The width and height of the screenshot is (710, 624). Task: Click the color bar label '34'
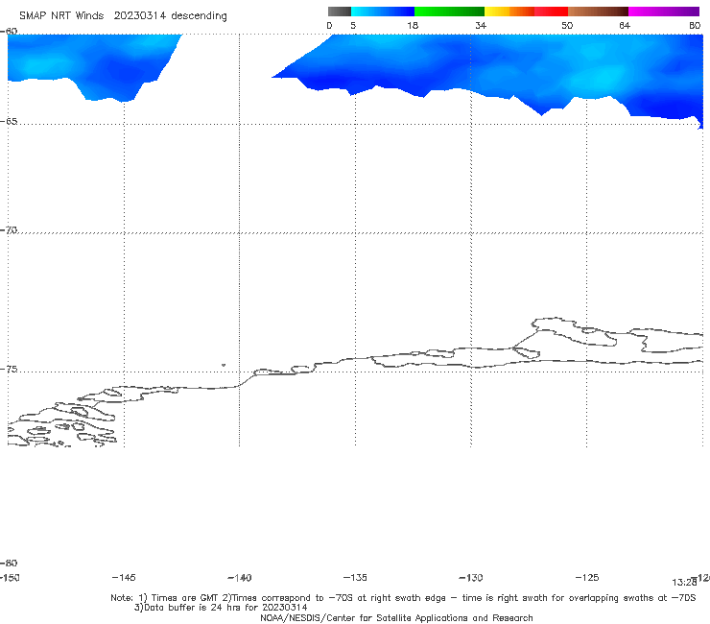point(481,25)
